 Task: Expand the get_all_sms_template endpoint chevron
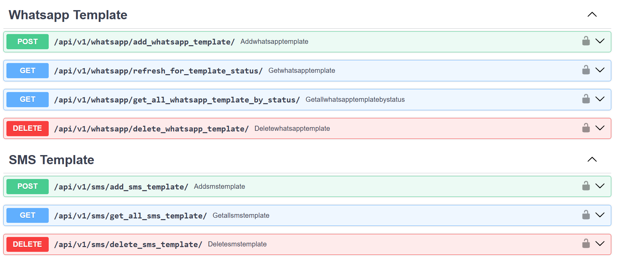[x=600, y=215]
